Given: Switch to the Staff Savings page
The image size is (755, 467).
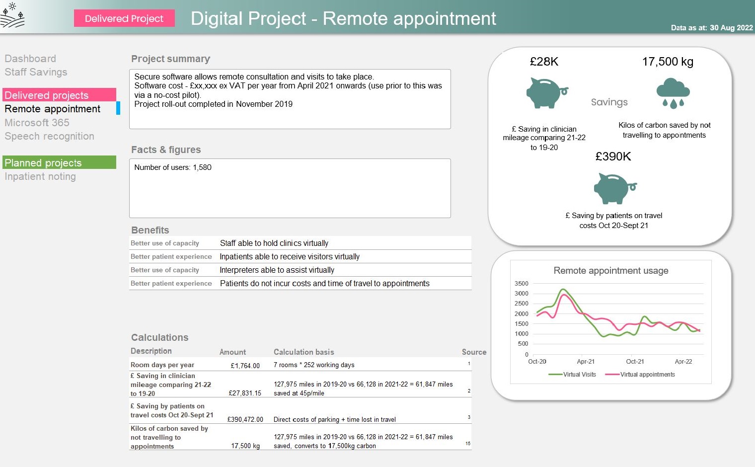Looking at the screenshot, I should (36, 72).
